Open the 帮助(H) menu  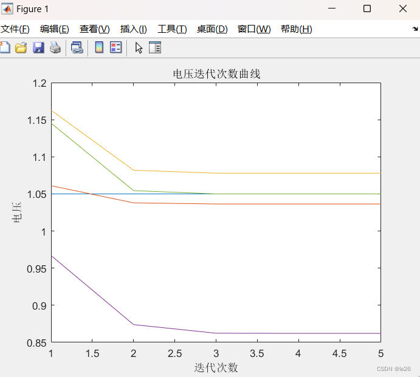tap(296, 29)
